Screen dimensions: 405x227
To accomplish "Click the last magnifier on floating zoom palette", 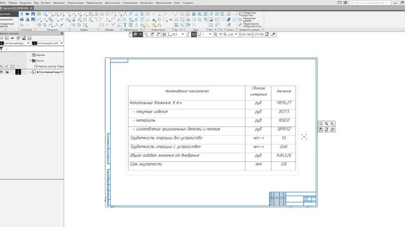I will (x=332, y=124).
